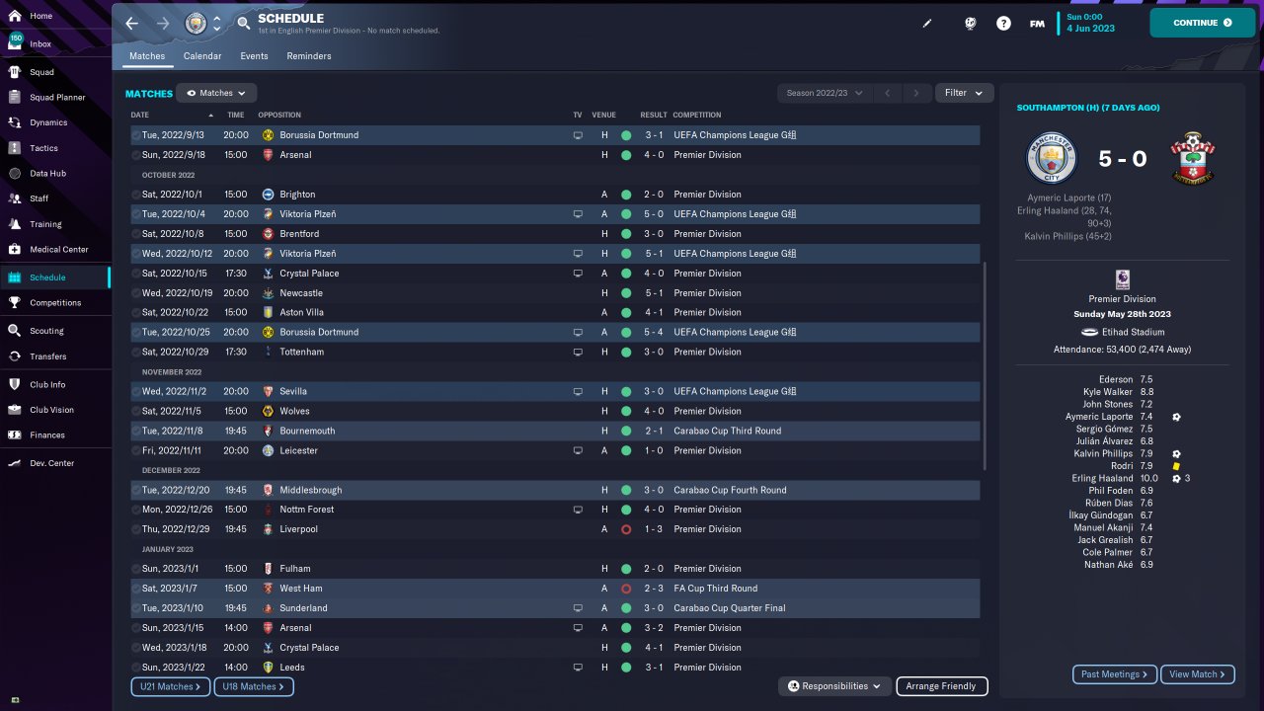Go to the previous season with left chevron

[887, 93]
